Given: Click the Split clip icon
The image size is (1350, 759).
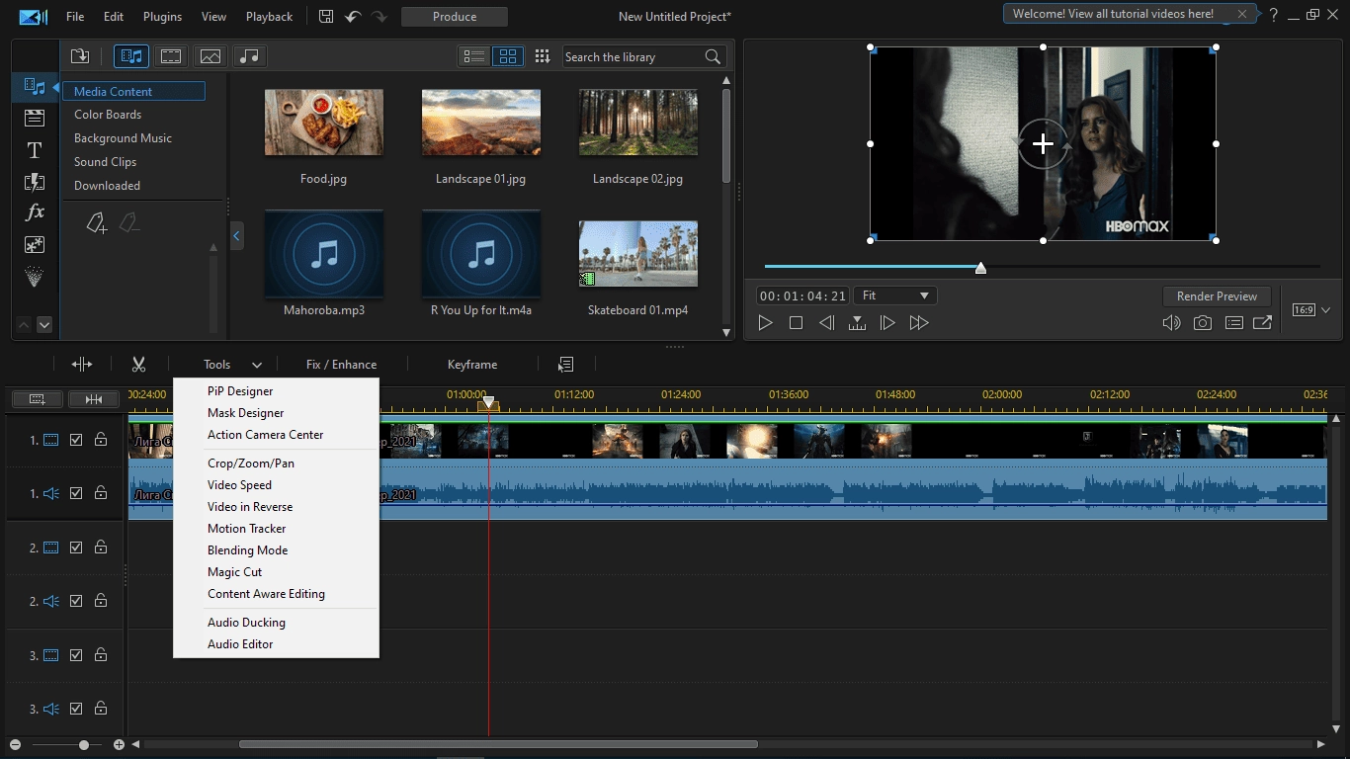Looking at the screenshot, I should pos(82,365).
